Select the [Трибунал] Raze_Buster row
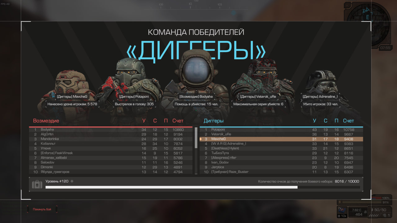Viewport: 397px width, 223px height. [x=281, y=172]
